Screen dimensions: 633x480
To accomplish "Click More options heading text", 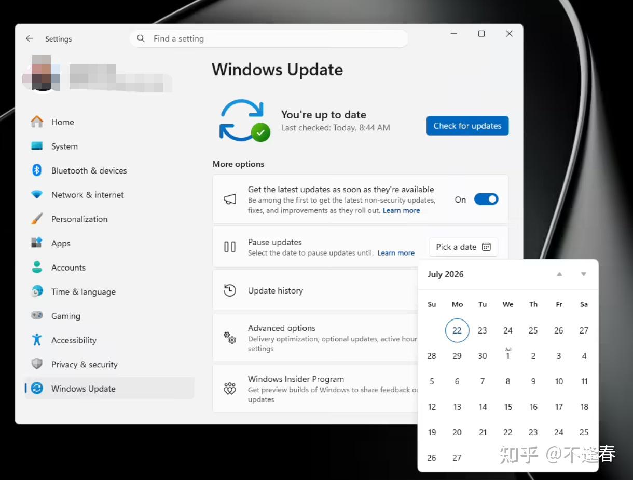I will (x=238, y=164).
